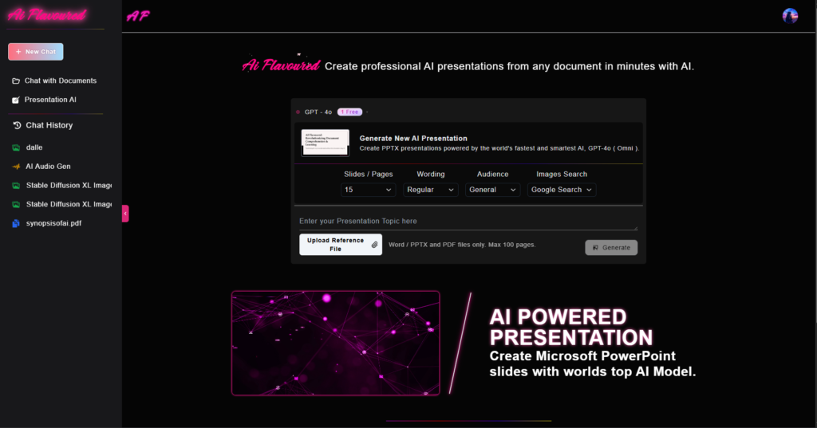Click the audio waveform icon beside AI Audio Gen

[16, 167]
